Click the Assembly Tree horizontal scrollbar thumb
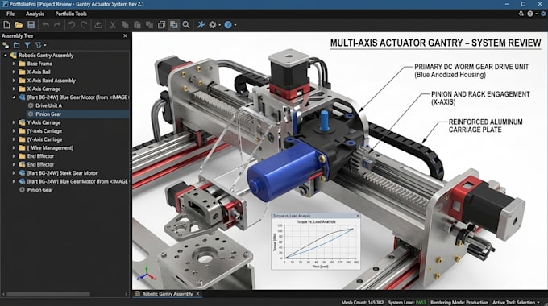The width and height of the screenshot is (548, 306). pyautogui.click(x=48, y=294)
